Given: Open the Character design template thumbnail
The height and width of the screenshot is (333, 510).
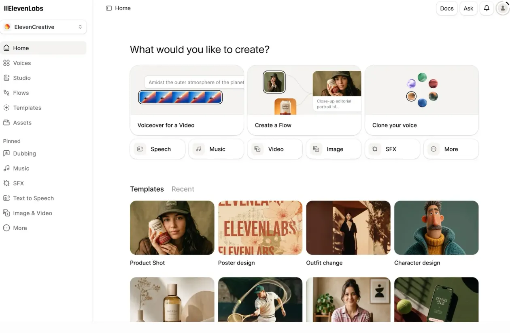Looking at the screenshot, I should pyautogui.click(x=436, y=228).
